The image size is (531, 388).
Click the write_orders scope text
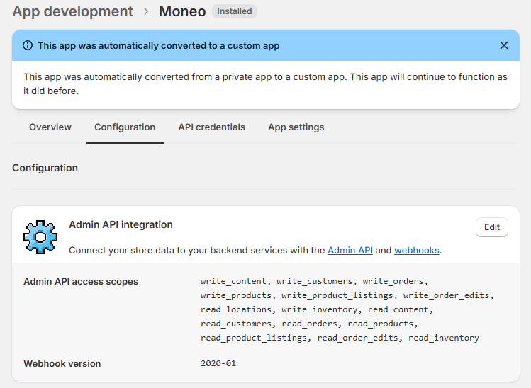(393, 281)
